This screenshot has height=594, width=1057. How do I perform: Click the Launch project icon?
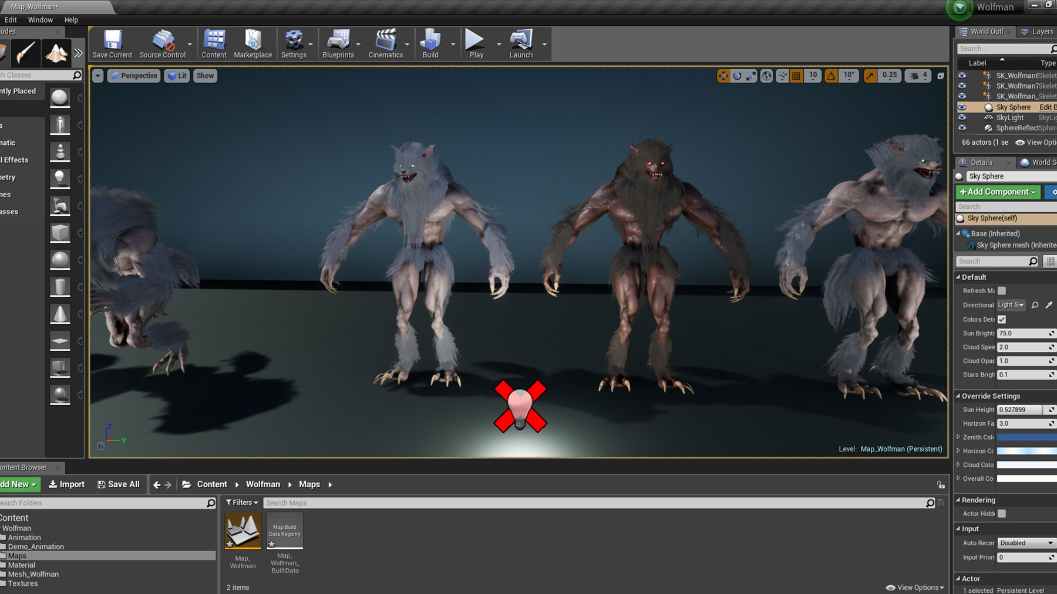coord(521,44)
